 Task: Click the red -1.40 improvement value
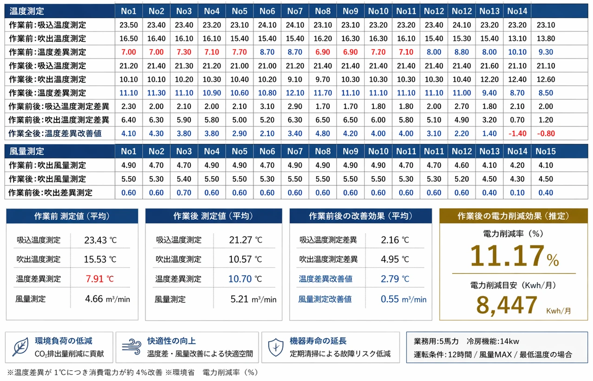point(517,134)
